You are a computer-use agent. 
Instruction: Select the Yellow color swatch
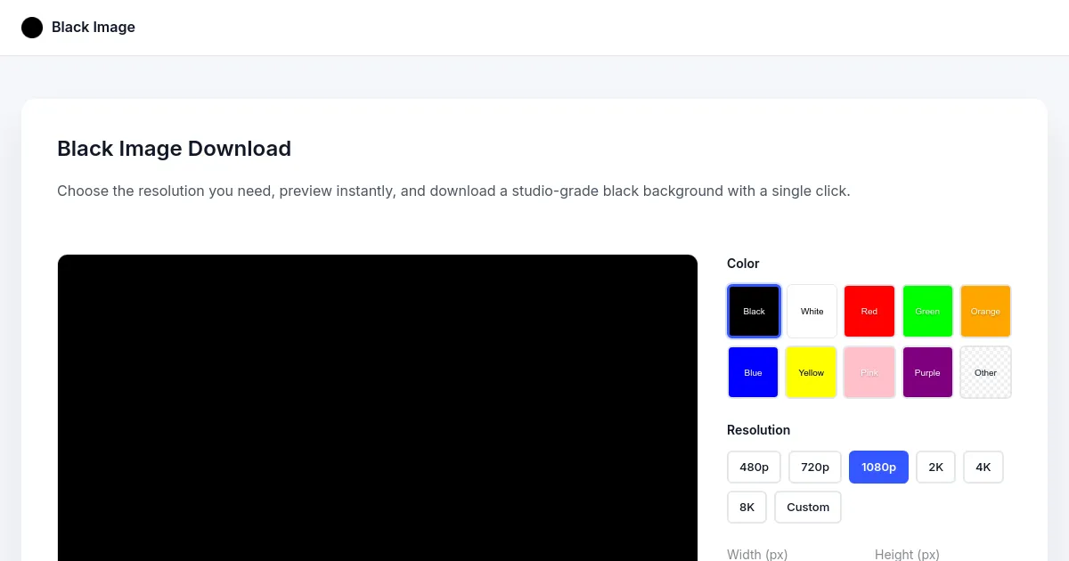[x=811, y=372]
